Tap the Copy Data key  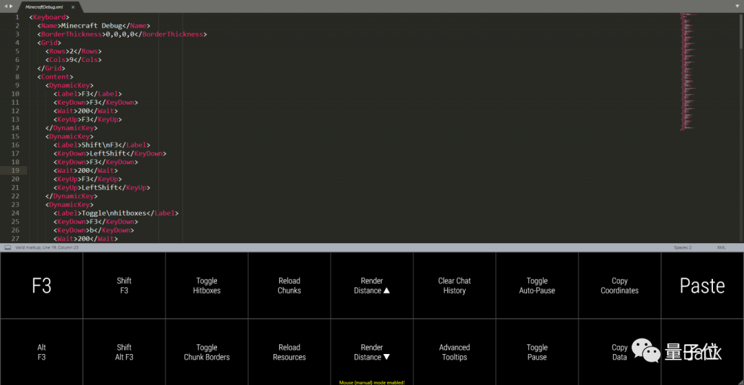[x=619, y=352]
